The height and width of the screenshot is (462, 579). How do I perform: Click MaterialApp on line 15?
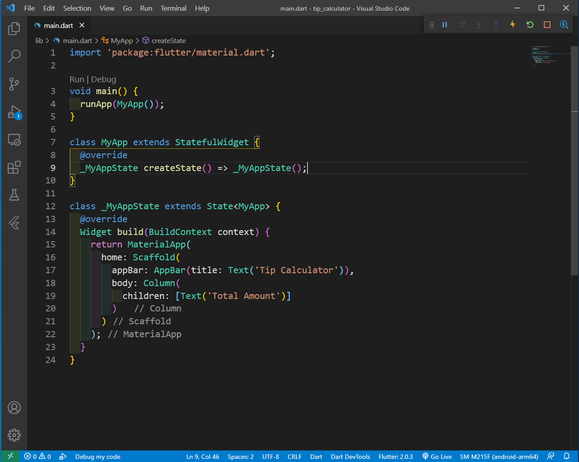[156, 244]
